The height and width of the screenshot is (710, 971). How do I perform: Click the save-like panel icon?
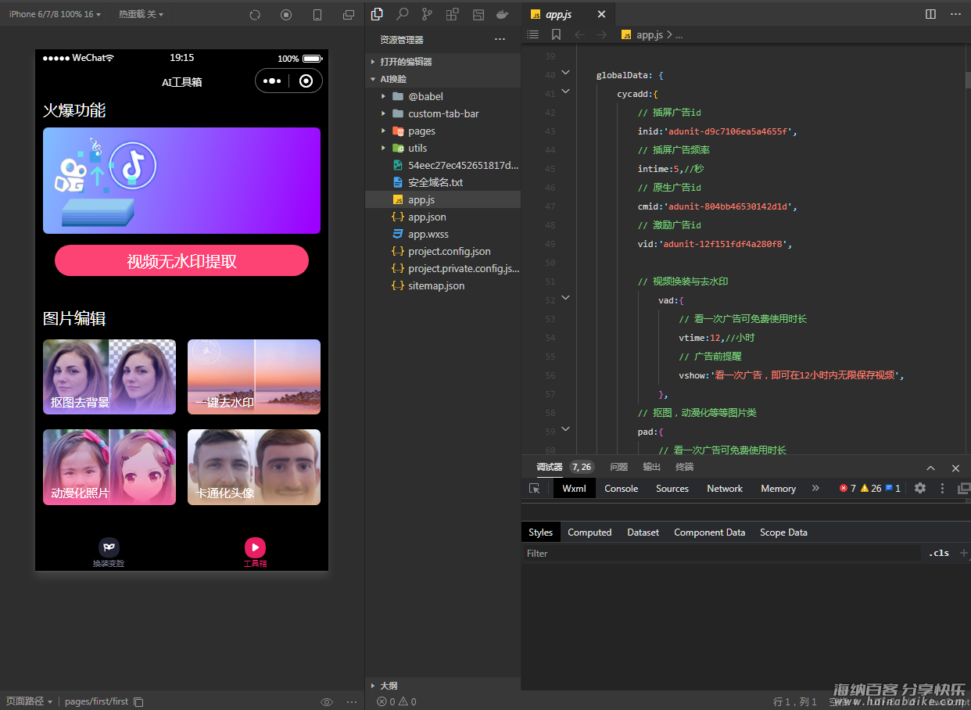(478, 14)
